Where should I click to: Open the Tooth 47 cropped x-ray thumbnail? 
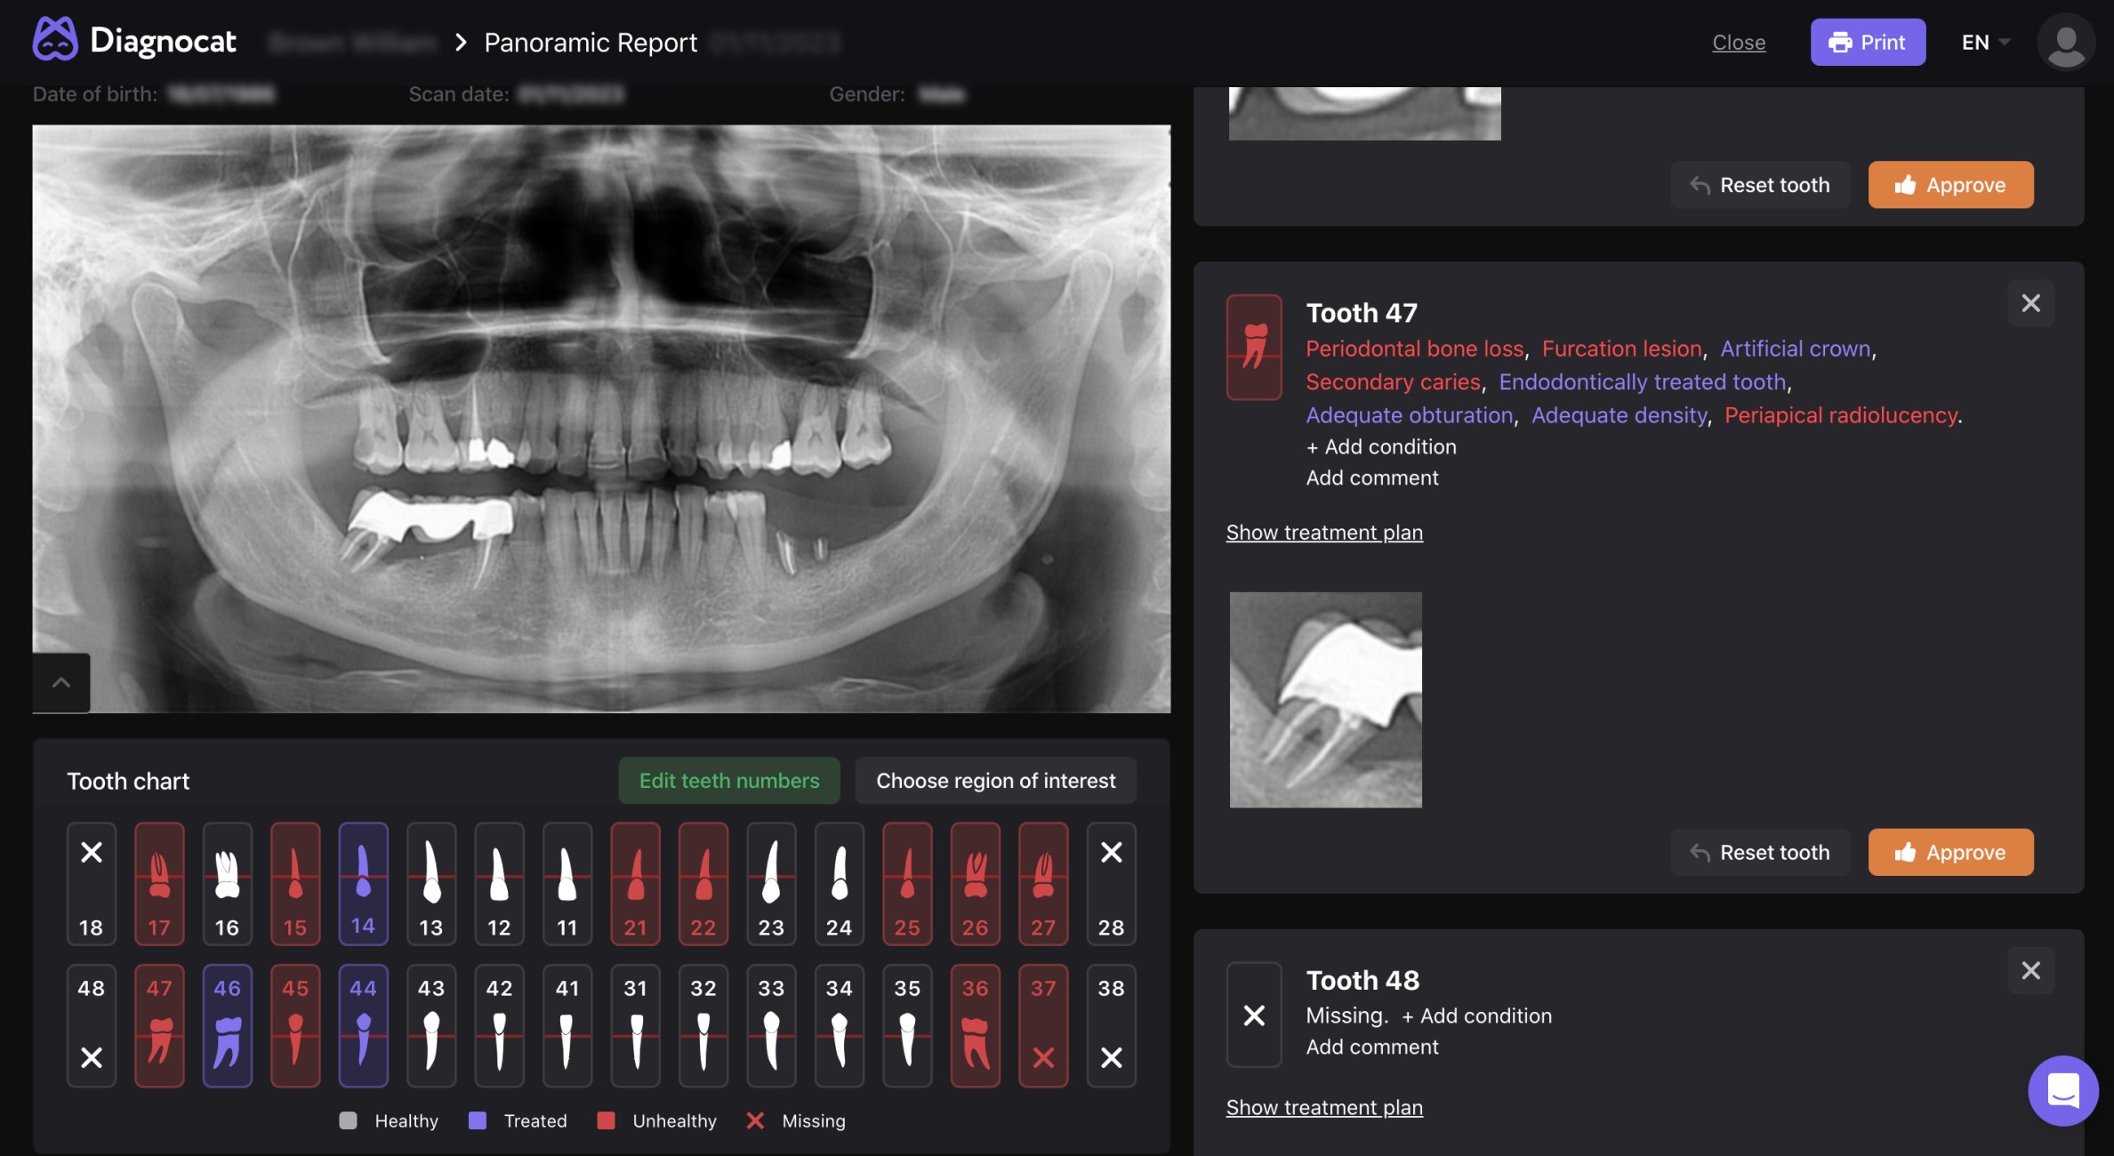click(x=1325, y=700)
